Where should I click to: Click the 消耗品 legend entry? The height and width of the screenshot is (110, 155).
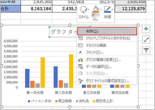point(82,101)
